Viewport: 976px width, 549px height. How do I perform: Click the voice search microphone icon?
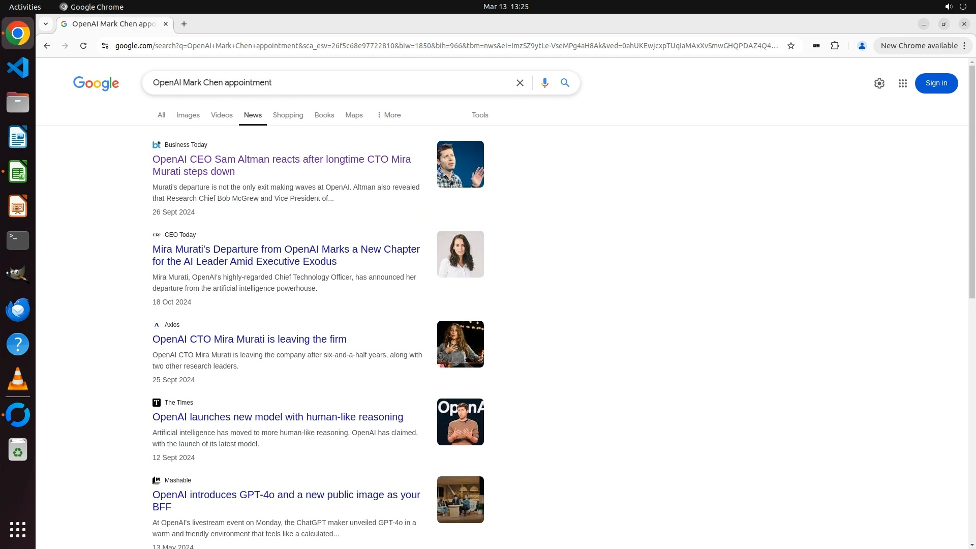(x=544, y=83)
